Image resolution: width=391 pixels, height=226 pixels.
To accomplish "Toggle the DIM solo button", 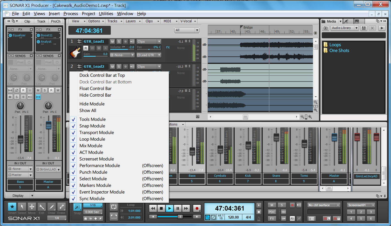I will click(x=284, y=219).
